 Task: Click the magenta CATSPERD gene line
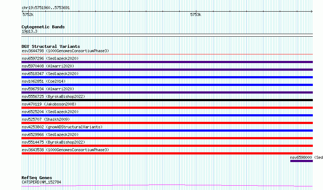[x=167, y=186]
